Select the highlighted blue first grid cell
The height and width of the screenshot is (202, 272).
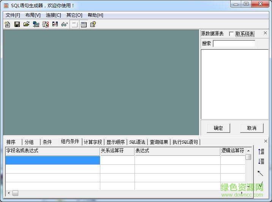(53, 160)
